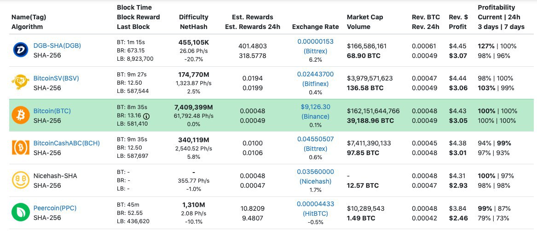Image resolution: width=537 pixels, height=231 pixels.
Task: Click the BitcoinSV dragon logo icon
Action: point(21,83)
